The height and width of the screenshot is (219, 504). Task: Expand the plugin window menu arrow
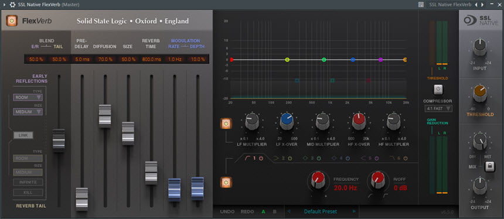click(x=4, y=5)
